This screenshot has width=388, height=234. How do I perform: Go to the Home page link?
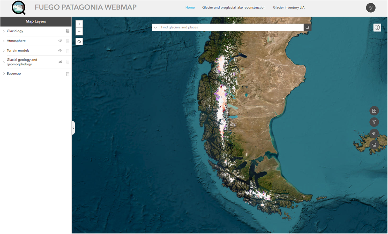pos(190,7)
